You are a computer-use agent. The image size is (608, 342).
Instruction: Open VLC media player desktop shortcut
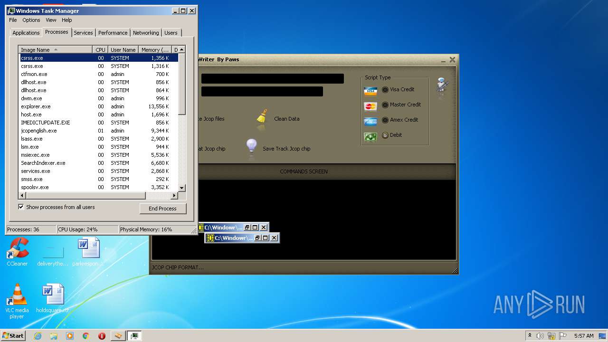pyautogui.click(x=17, y=301)
